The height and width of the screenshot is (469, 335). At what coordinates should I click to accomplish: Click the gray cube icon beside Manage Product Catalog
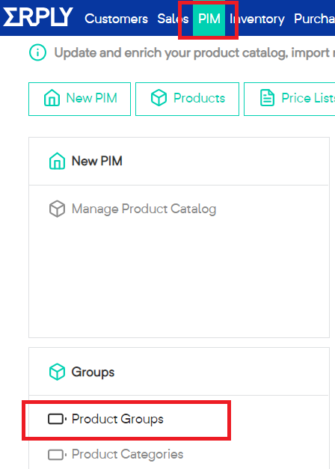[57, 209]
